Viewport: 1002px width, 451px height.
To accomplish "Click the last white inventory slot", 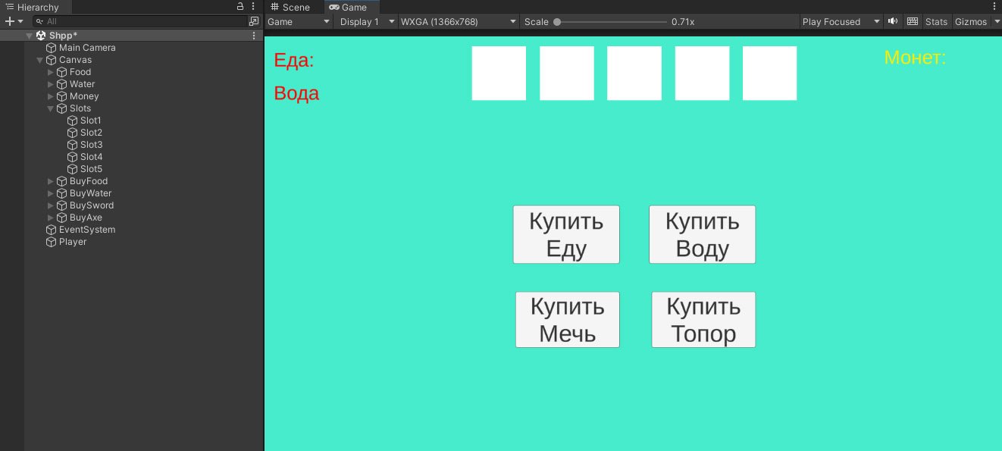I will pos(770,74).
